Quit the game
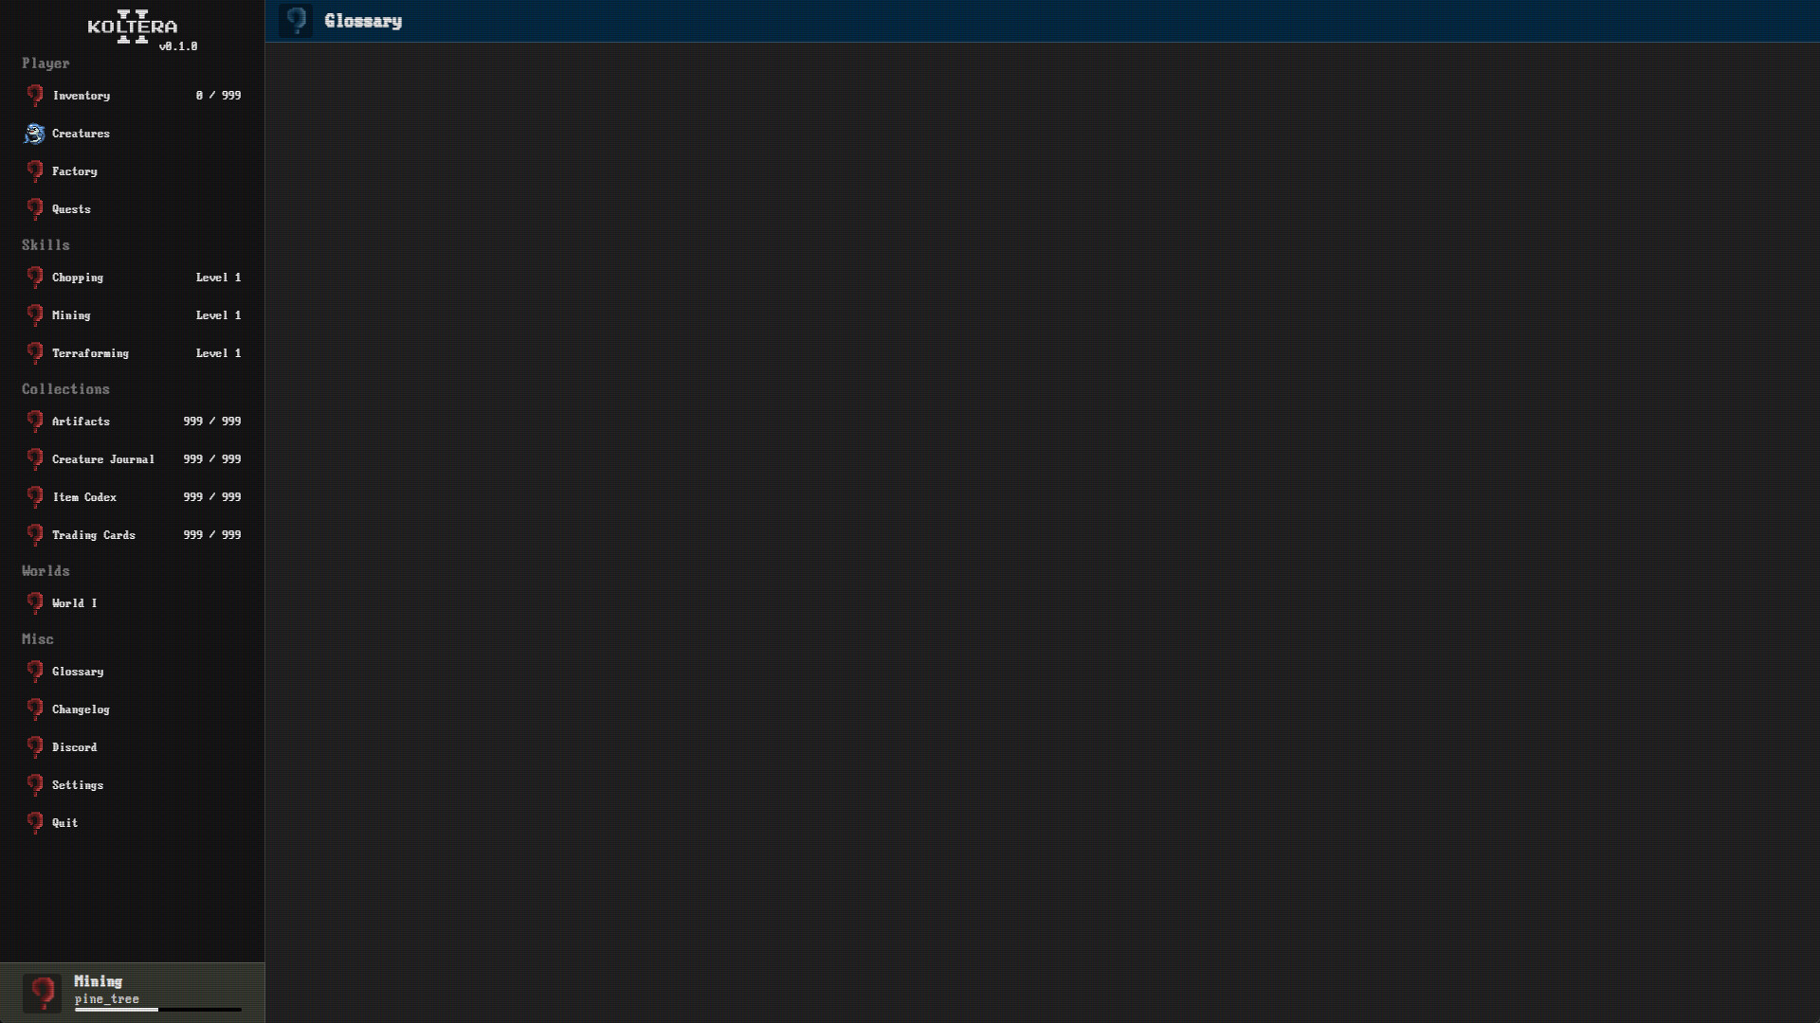1820x1023 pixels. click(133, 823)
